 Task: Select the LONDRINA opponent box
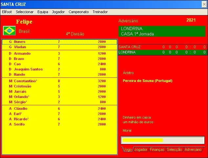[162, 31]
